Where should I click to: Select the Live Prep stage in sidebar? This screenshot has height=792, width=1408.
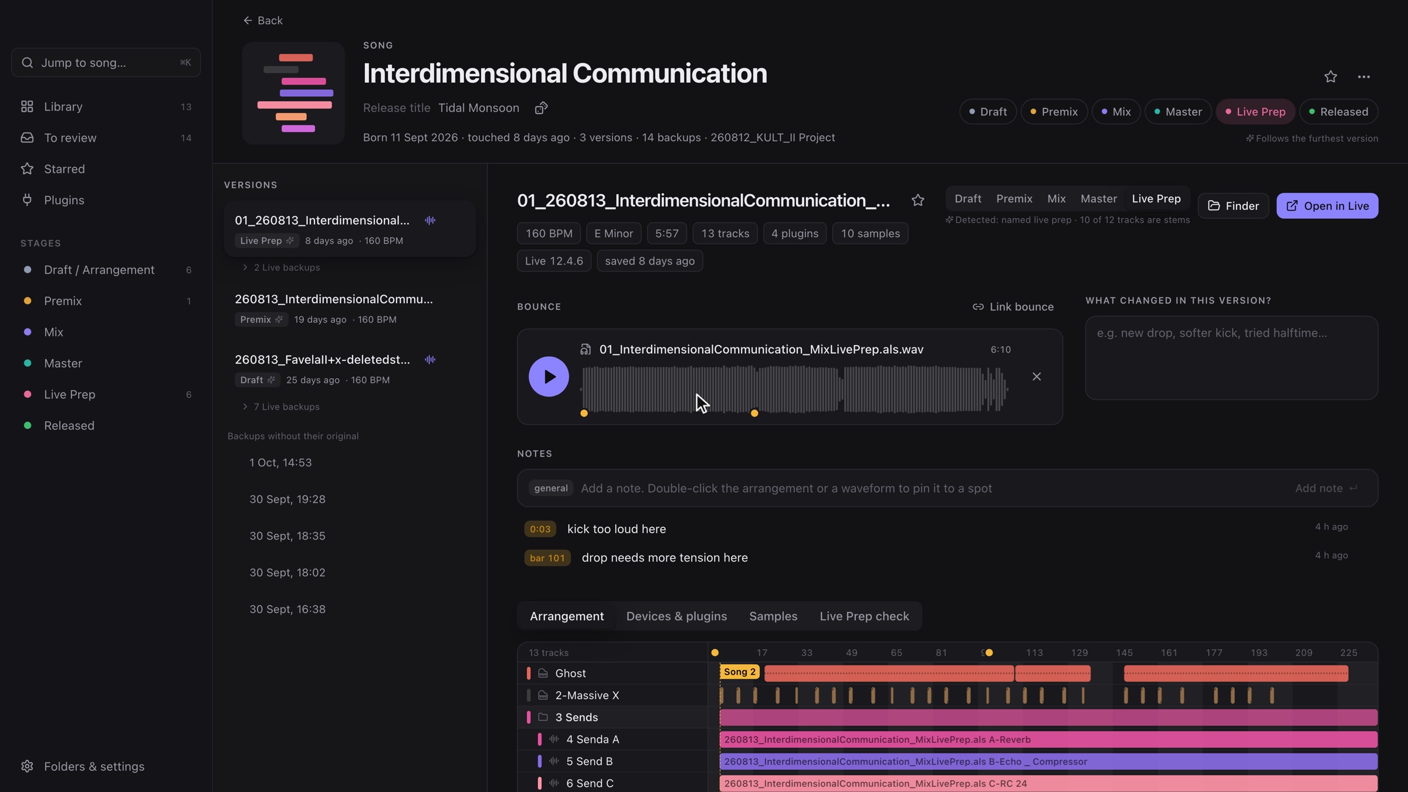point(106,394)
